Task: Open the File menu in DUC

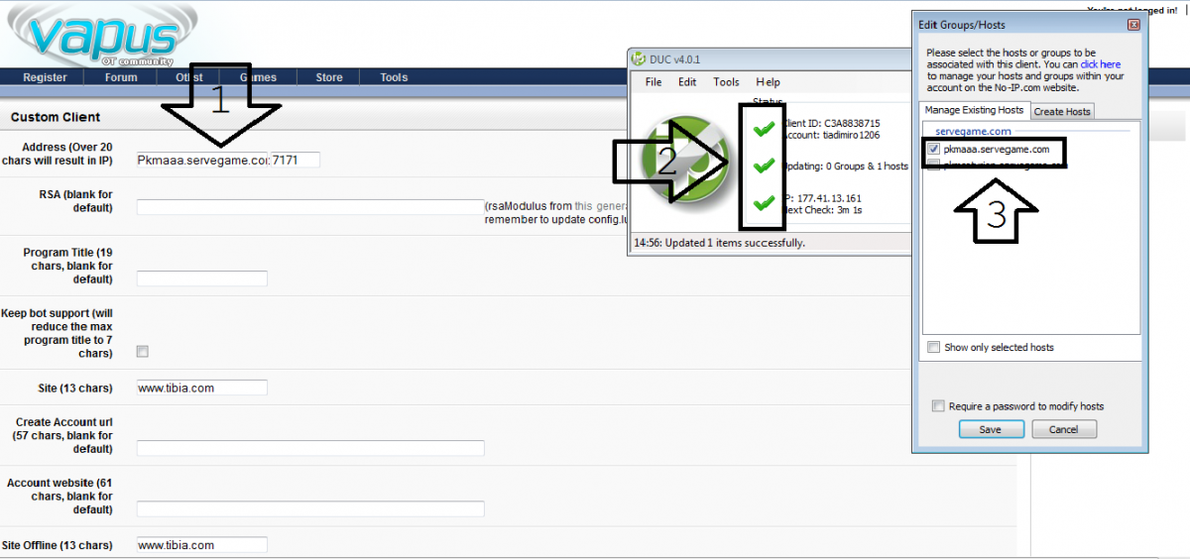Action: 654,82
